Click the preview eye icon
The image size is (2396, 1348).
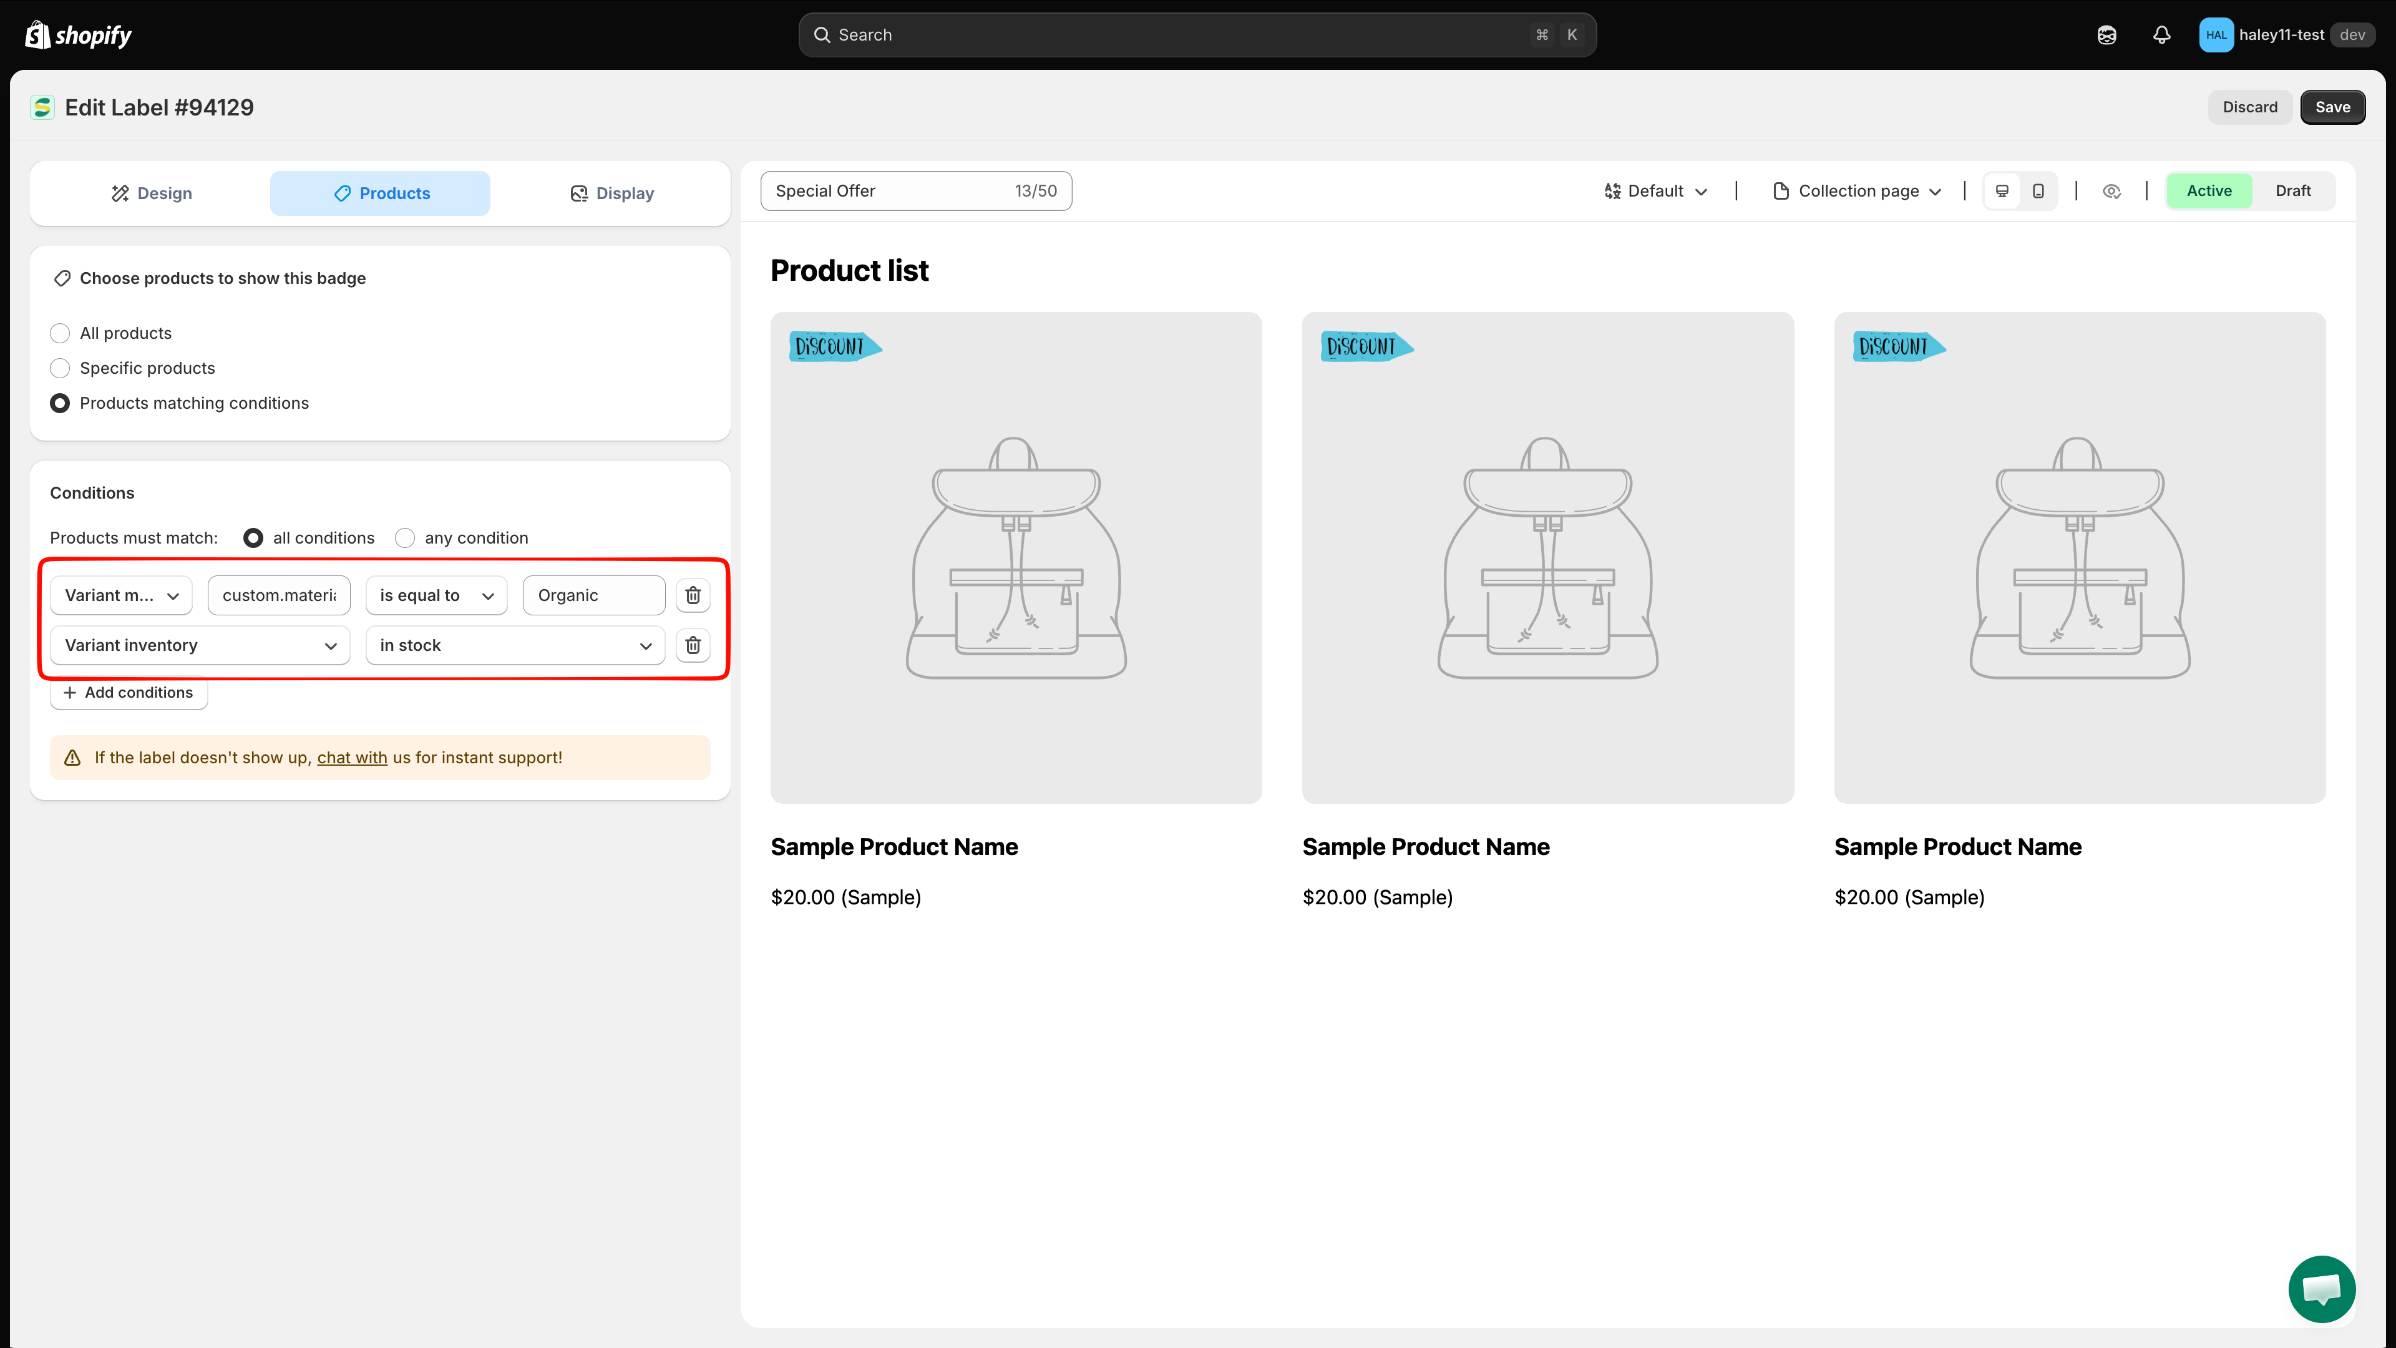(x=2111, y=191)
